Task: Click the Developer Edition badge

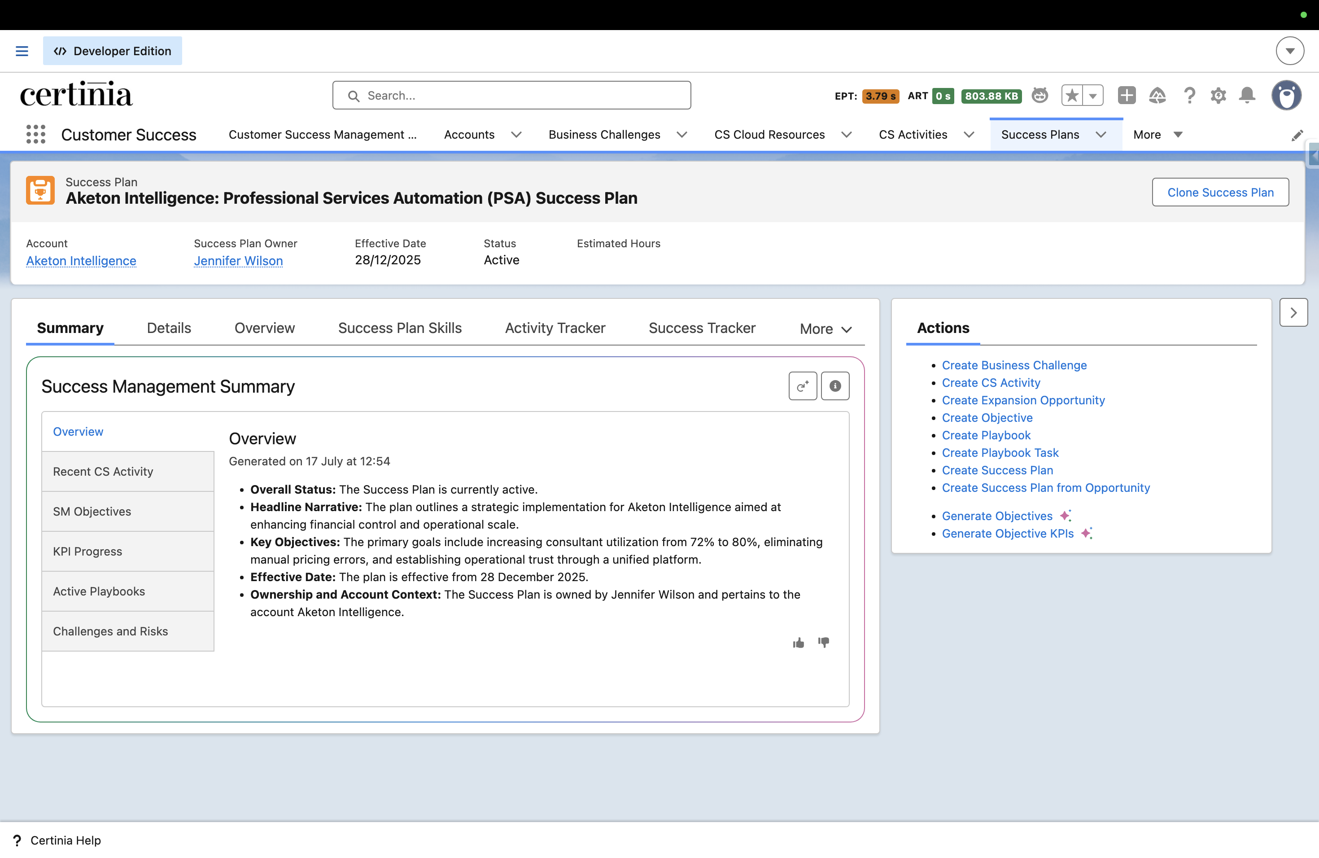Action: 113,51
